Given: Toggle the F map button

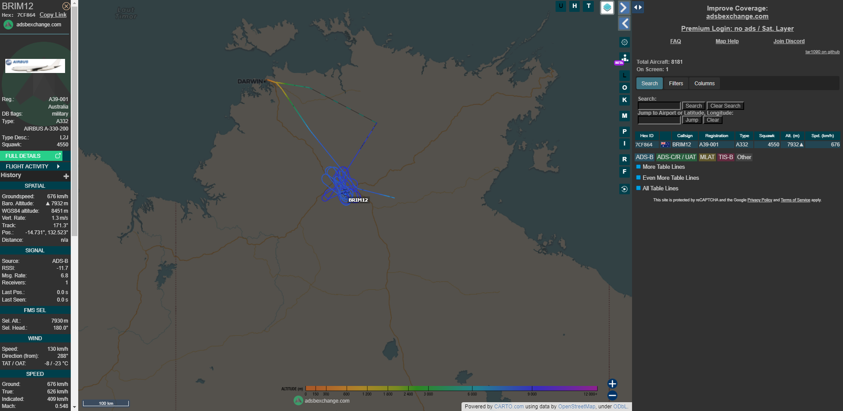Looking at the screenshot, I should pos(625,172).
